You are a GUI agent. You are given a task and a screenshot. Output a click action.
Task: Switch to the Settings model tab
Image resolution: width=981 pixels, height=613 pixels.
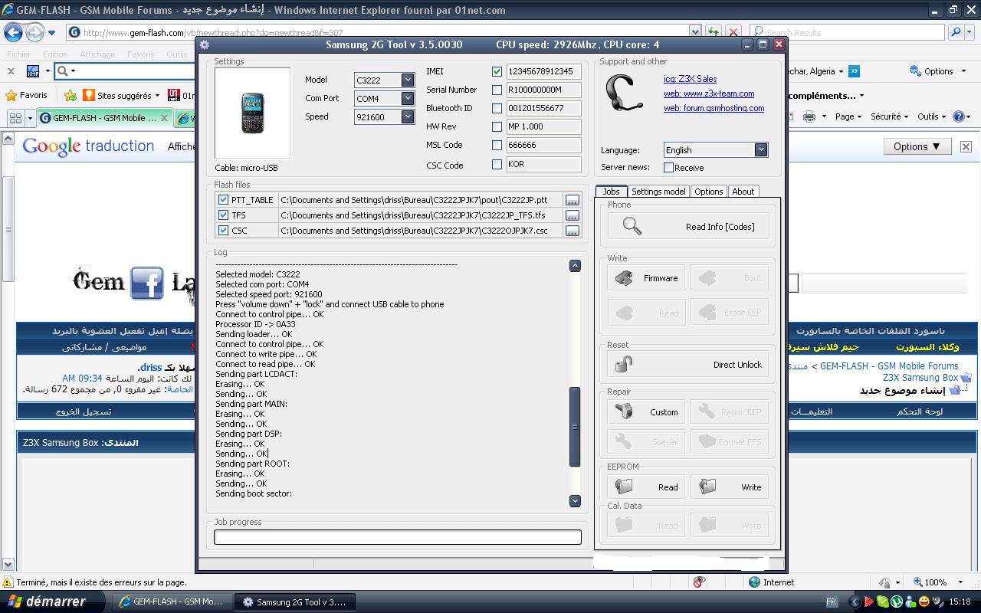658,192
